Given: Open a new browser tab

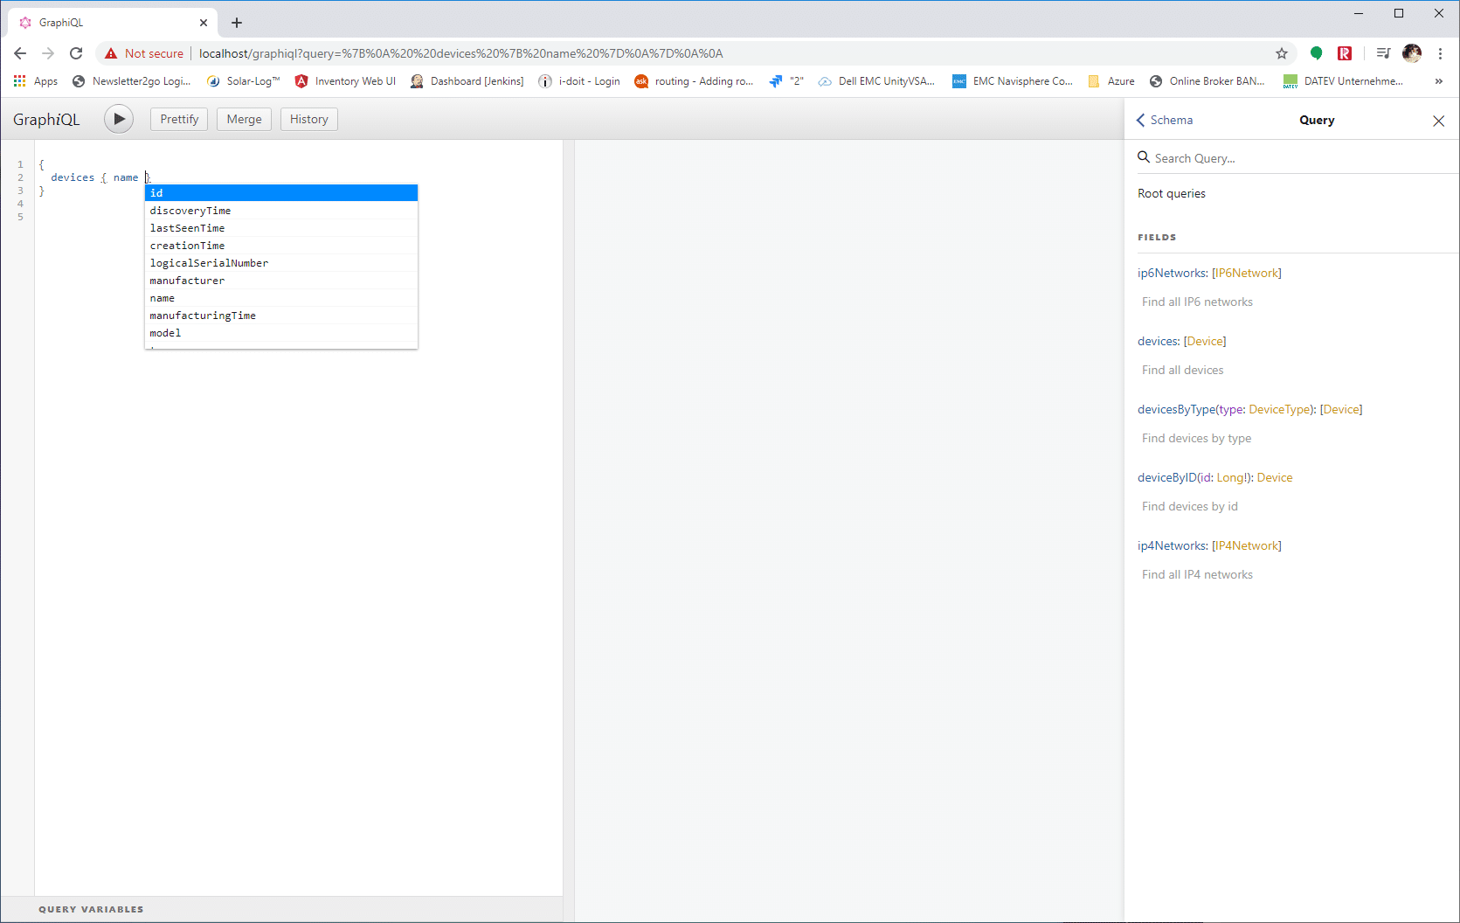Looking at the screenshot, I should [x=236, y=22].
